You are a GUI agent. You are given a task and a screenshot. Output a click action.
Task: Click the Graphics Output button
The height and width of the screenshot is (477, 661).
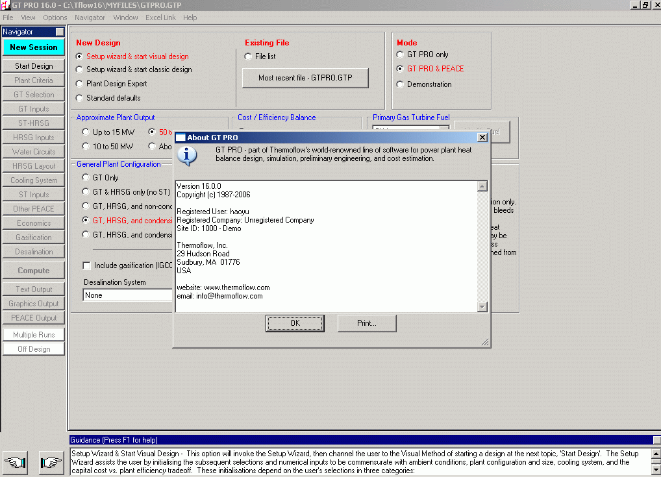34,304
